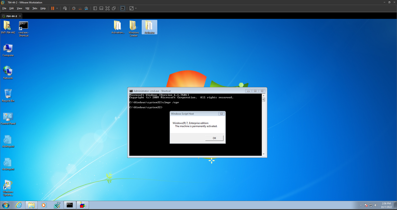397x210 pixels.
Task: Click "The machine is permanently activated." message
Action: point(196,126)
